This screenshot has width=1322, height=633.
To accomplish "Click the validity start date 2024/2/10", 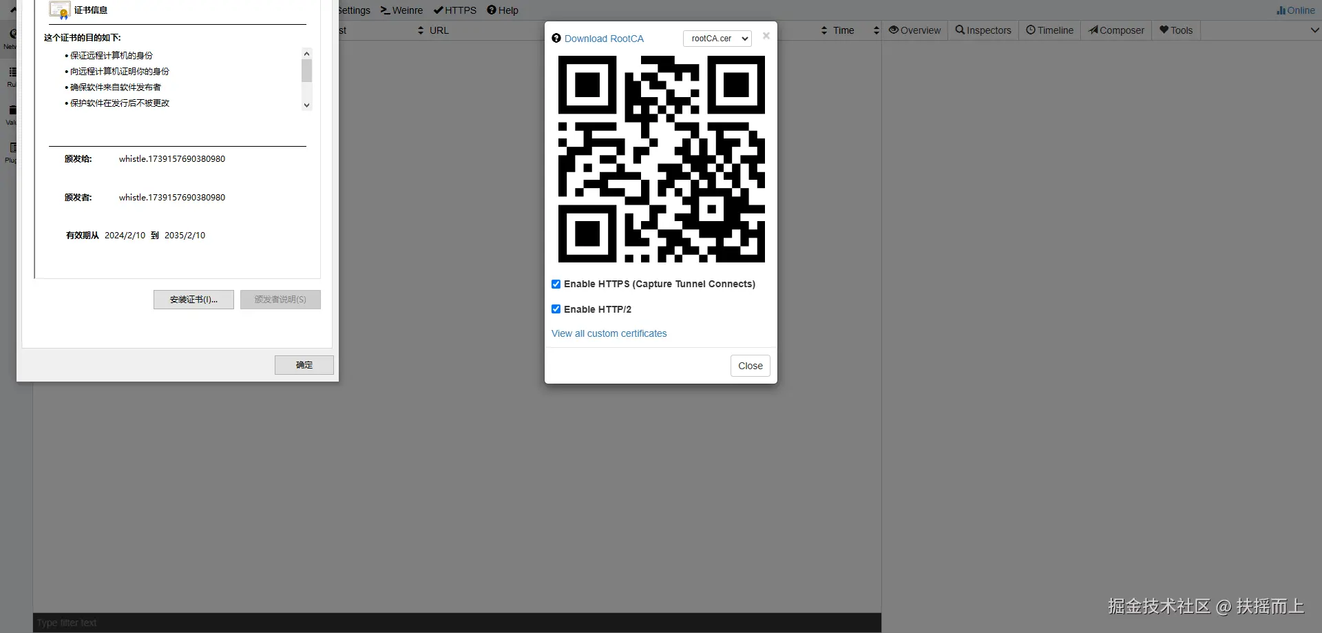I will click(125, 236).
